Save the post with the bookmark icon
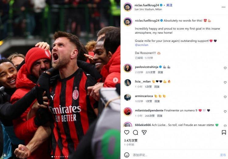 pos(224,132)
